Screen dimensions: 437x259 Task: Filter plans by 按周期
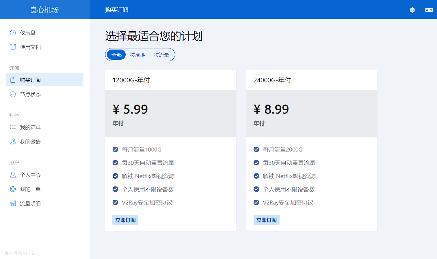(137, 55)
